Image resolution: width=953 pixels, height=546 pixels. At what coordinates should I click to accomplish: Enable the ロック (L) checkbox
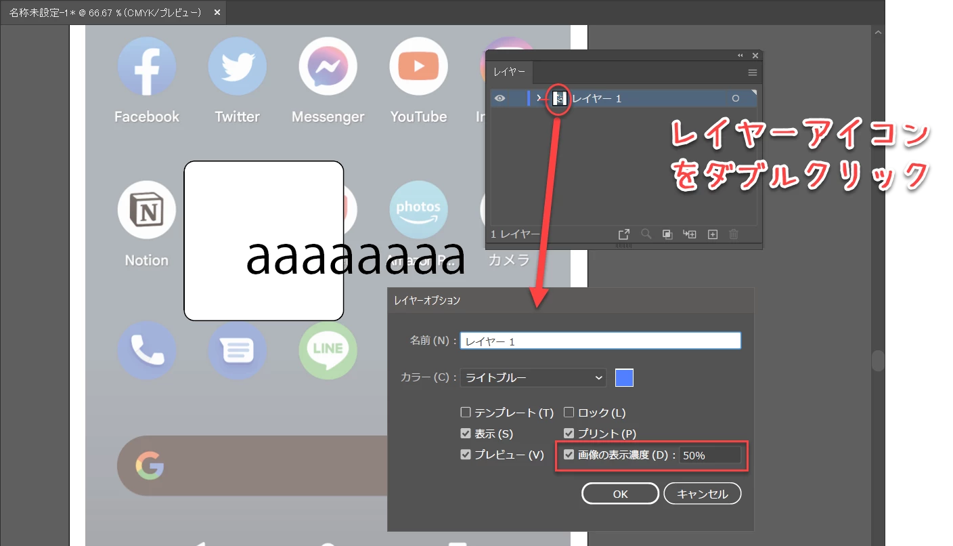click(x=569, y=413)
